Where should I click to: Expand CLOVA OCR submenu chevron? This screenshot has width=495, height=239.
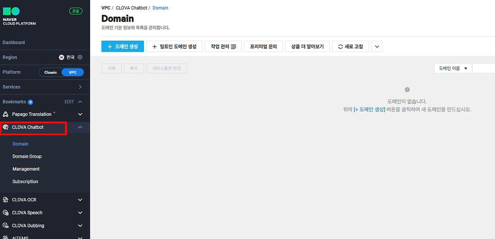[80, 200]
